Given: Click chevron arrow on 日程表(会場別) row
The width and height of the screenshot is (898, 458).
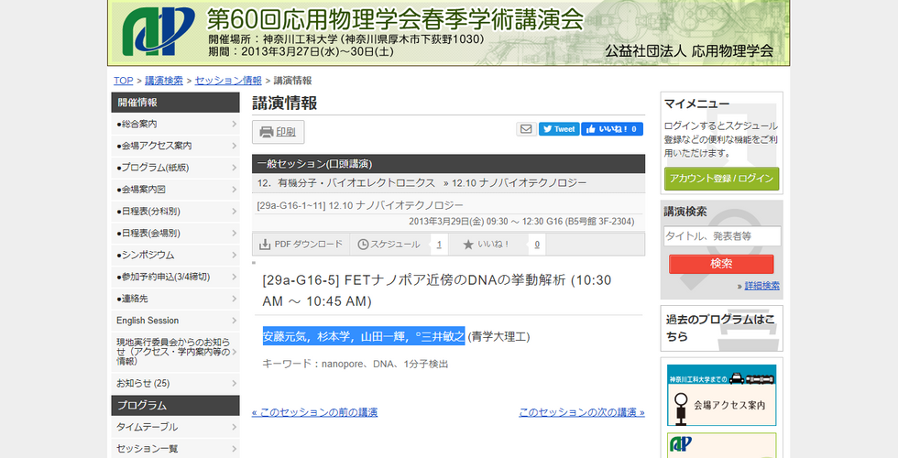Looking at the screenshot, I should tap(235, 233).
